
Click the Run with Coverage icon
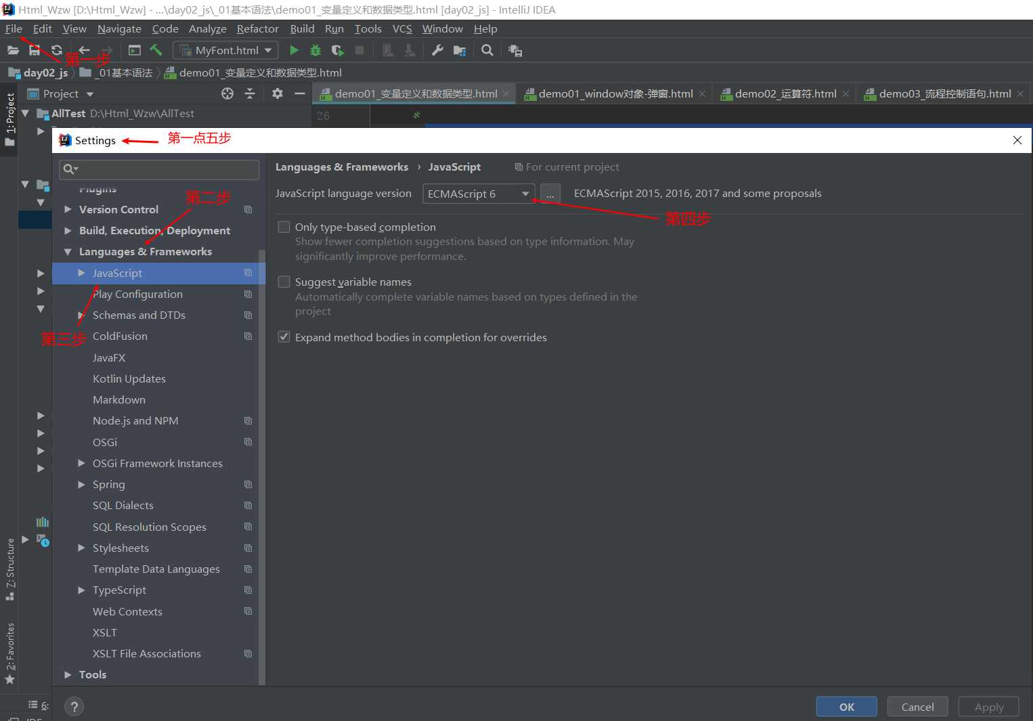tap(338, 50)
